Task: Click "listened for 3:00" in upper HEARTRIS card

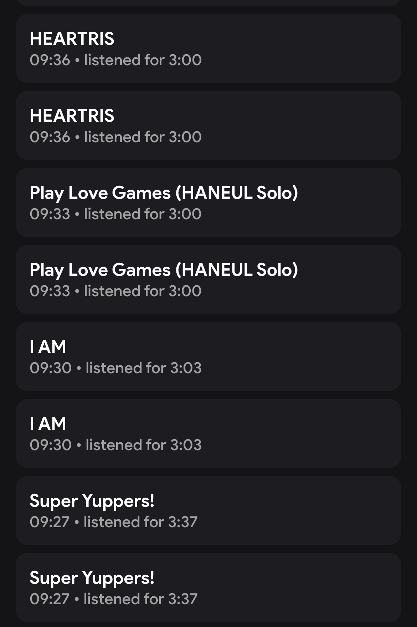Action: coord(143,60)
